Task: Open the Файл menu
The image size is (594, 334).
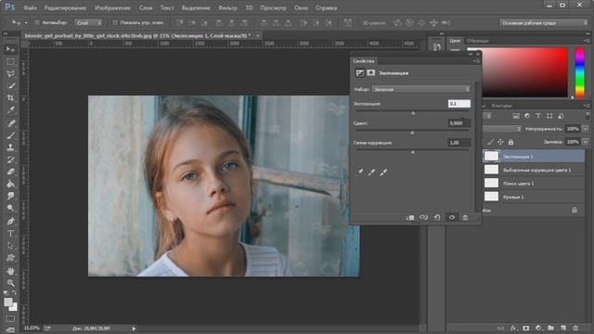Action: 30,7
